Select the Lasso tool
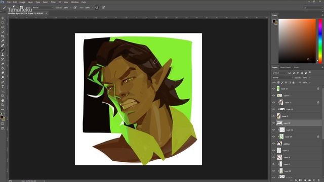324x182 pixels. [x=3, y=27]
